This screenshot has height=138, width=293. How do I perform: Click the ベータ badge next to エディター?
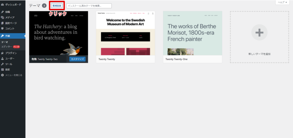pyautogui.click(x=16, y=47)
